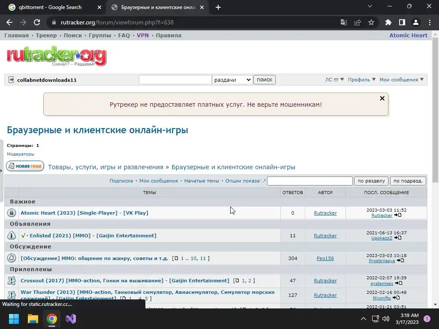Open Chrome extensions puzzle icon

point(388,22)
